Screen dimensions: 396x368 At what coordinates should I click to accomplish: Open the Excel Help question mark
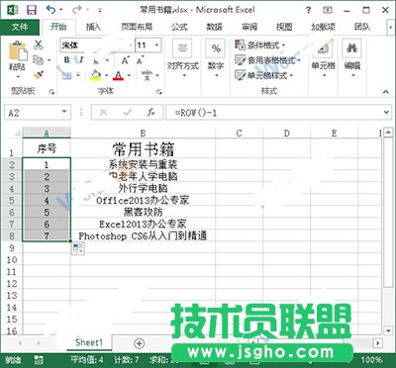(x=308, y=10)
